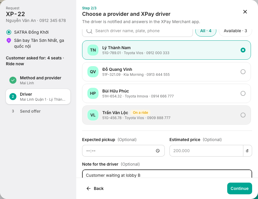258x199 pixels.
Task: Click the Mai Linh provider subtitle
Action: pos(27,83)
